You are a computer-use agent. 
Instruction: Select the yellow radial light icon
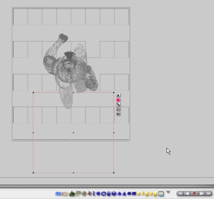click(139, 194)
